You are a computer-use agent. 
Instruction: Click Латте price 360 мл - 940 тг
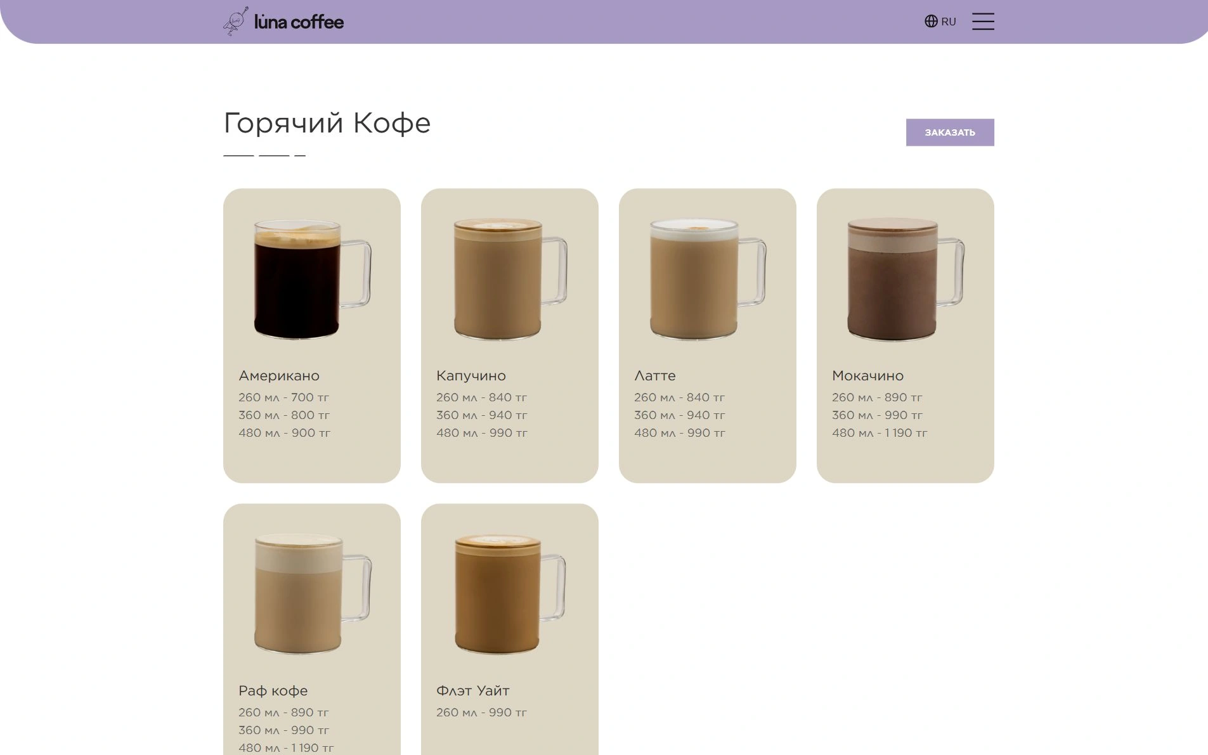tap(680, 415)
